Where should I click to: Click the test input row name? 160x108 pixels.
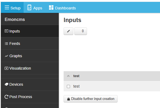(x=76, y=86)
